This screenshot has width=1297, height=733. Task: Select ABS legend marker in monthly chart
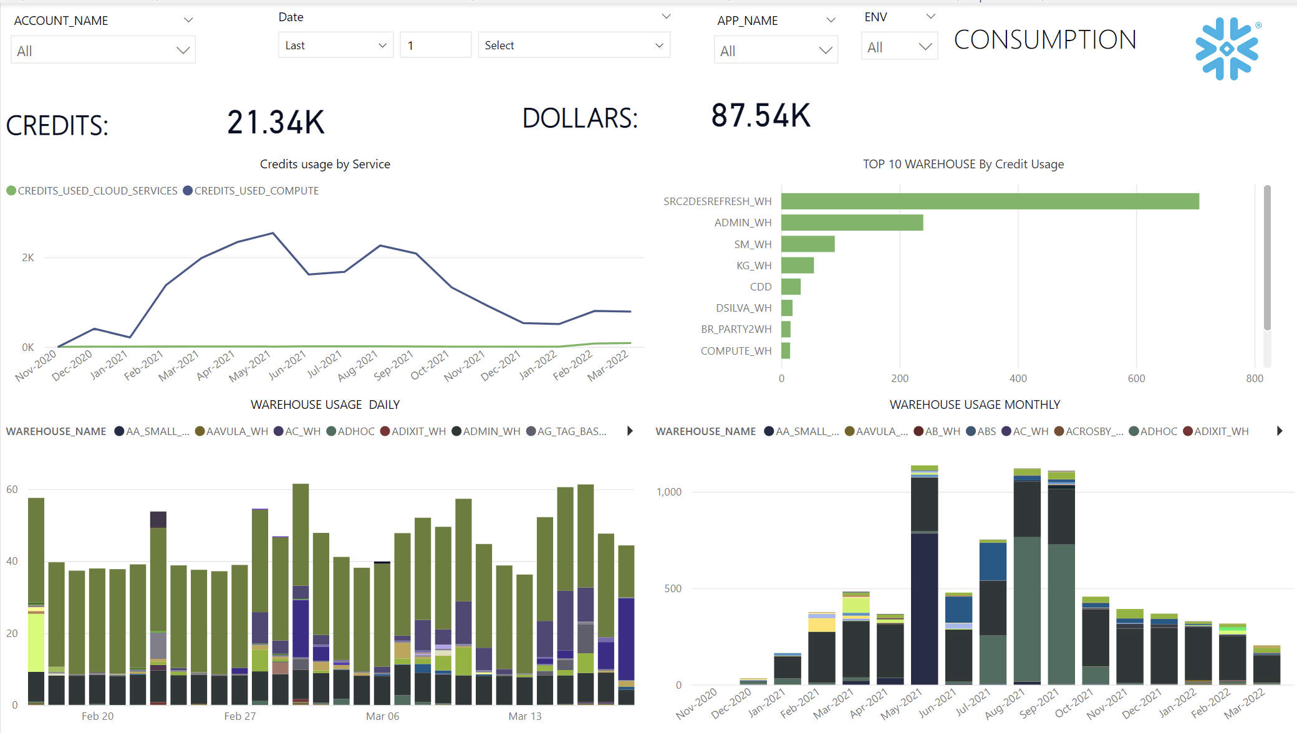[971, 431]
